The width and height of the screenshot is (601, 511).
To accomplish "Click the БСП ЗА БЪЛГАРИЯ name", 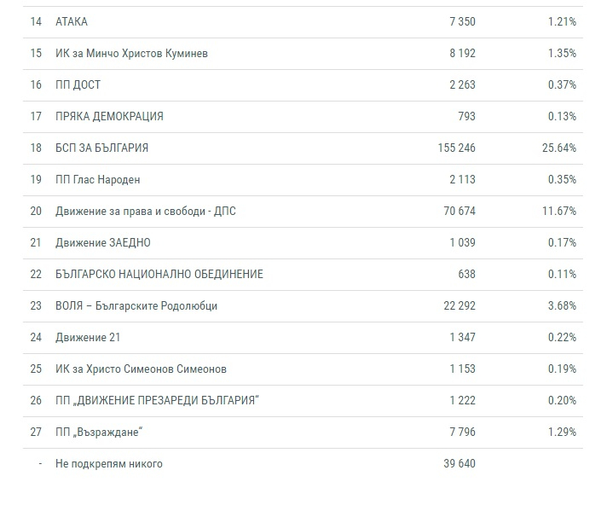I will tap(101, 148).
